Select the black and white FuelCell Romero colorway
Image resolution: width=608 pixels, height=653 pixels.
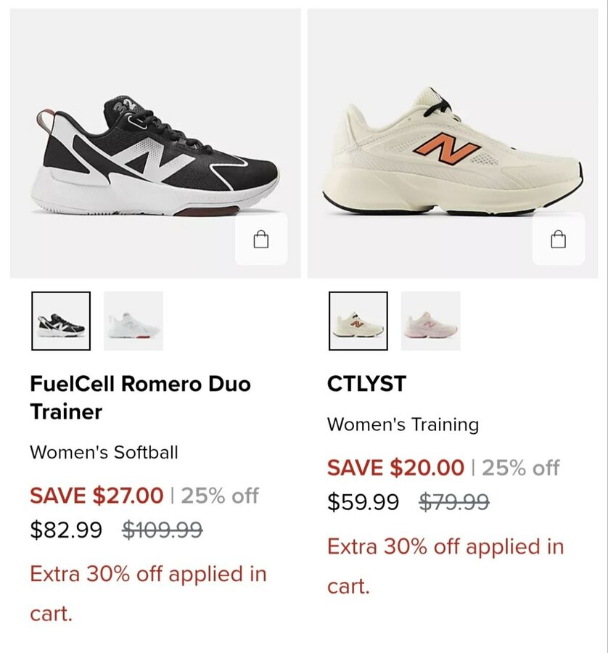click(61, 321)
